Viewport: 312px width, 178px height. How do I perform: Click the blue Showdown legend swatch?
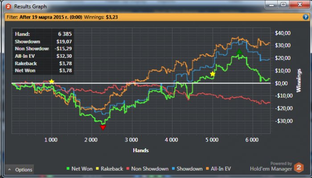point(173,169)
